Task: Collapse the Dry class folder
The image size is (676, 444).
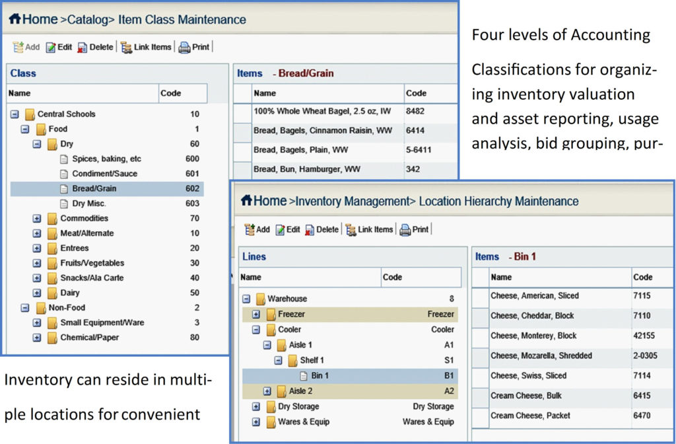Action: point(37,143)
